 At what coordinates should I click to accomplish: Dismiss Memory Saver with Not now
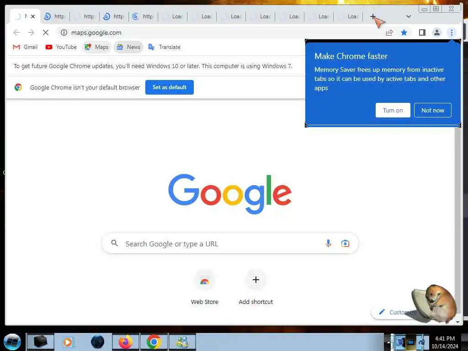(432, 110)
